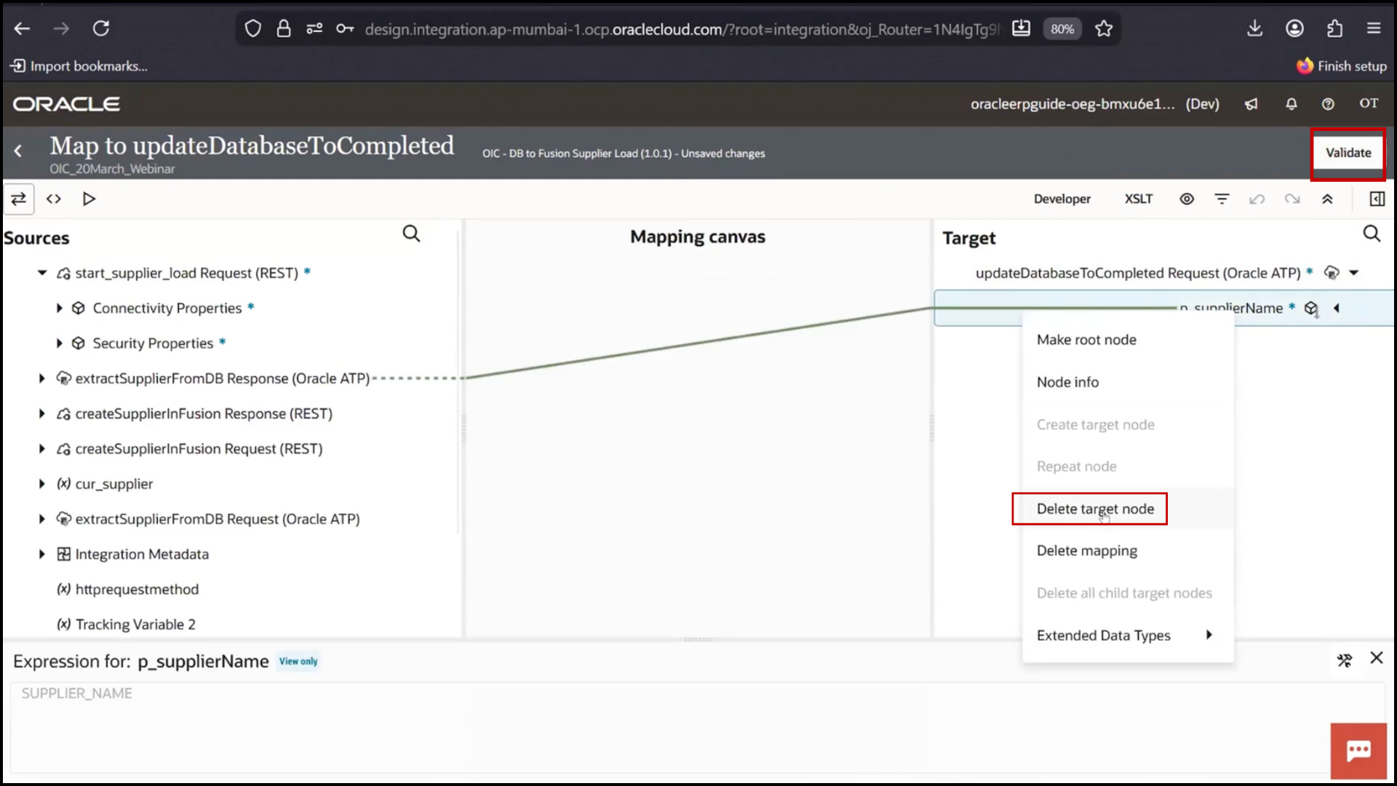Image resolution: width=1397 pixels, height=786 pixels.
Task: Click the Undo arrow icon
Action: pyautogui.click(x=1257, y=199)
